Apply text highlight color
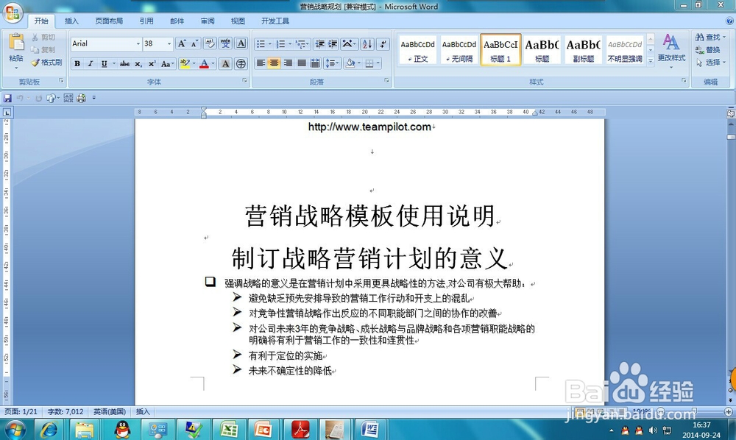The height and width of the screenshot is (440, 736). pos(184,63)
